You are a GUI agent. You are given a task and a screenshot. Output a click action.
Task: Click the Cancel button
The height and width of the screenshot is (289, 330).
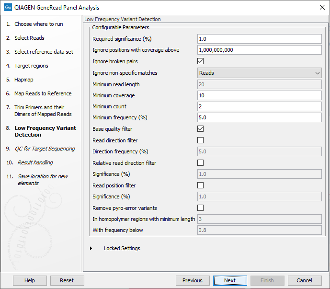305,280
